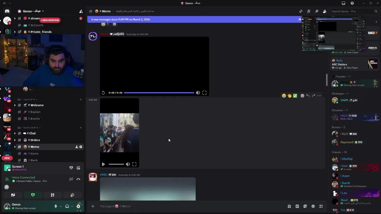Open the Accounts channel
381x214 pixels.
click(x=49, y=25)
